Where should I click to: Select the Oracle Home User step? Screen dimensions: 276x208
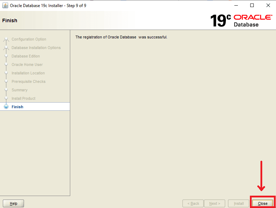[27, 65]
